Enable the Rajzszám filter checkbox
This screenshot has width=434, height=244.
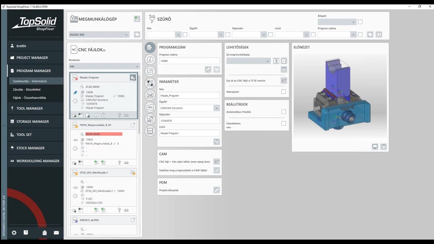270,35
